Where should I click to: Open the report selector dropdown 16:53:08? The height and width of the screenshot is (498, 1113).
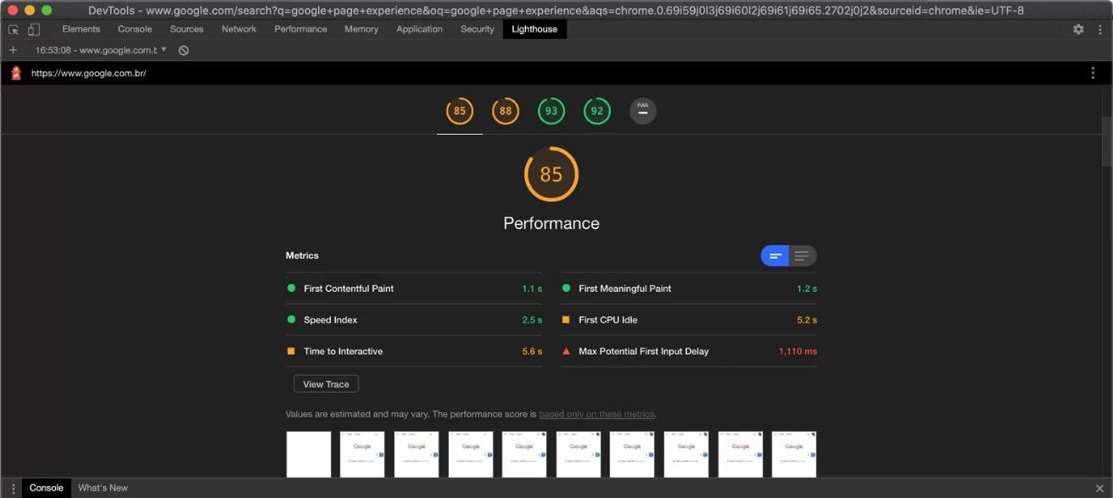click(x=101, y=50)
